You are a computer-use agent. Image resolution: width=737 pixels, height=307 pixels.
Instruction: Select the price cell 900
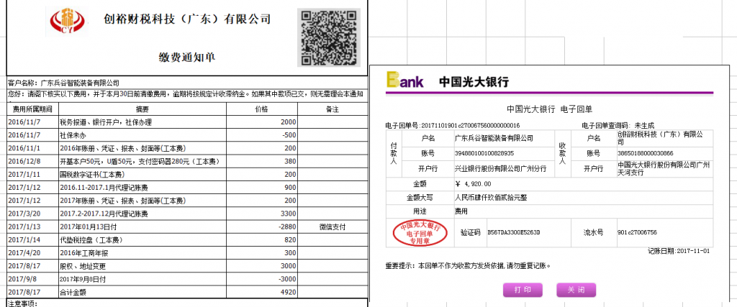262,188
